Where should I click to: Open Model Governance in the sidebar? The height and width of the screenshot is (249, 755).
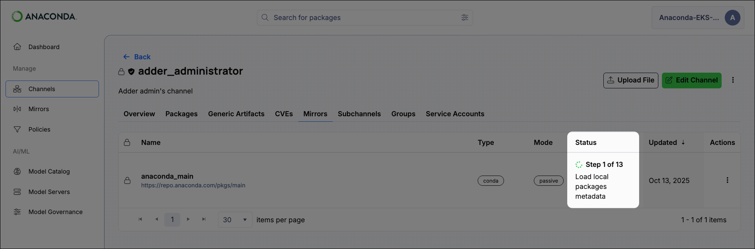[52, 212]
